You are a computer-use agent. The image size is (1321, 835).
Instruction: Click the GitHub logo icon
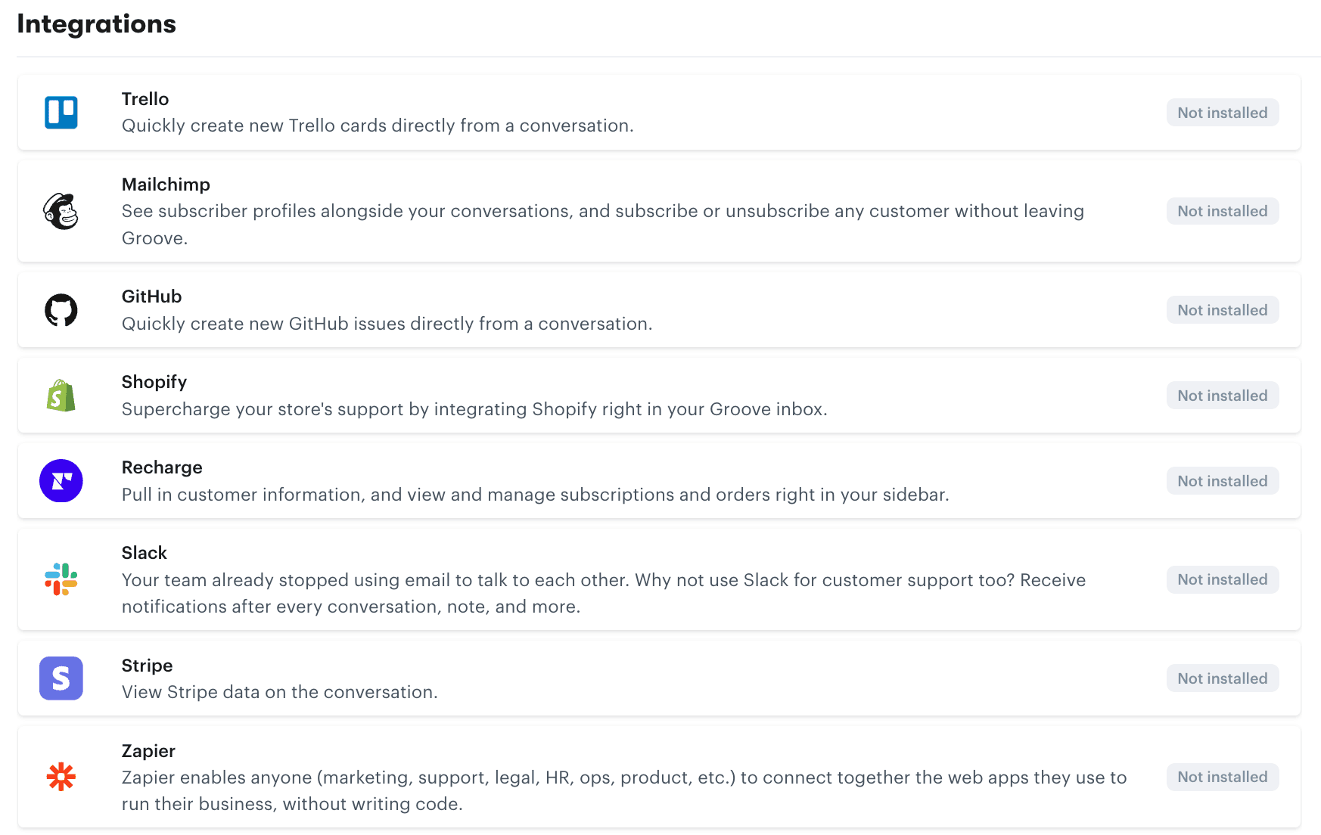(61, 309)
